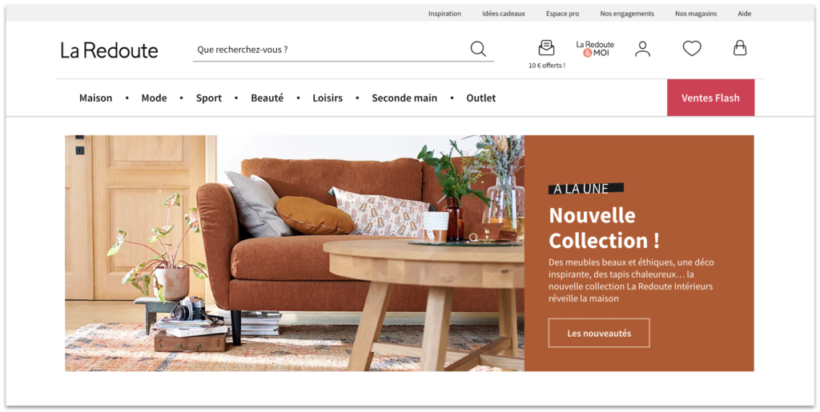Viewport: 820px width, 412px height.
Task: Go home via La Redoute logo
Action: click(109, 50)
